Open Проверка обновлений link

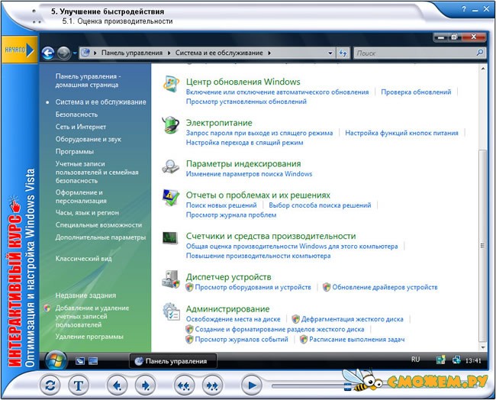[416, 92]
